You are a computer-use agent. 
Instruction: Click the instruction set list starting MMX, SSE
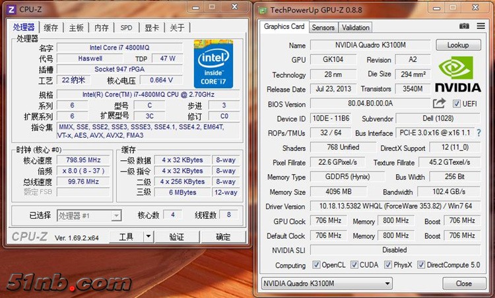pos(148,131)
